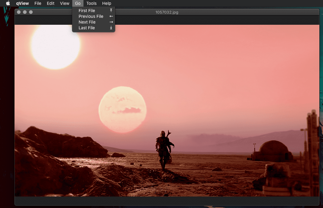Open the Edit menu
Image resolution: width=323 pixels, height=208 pixels.
point(51,3)
